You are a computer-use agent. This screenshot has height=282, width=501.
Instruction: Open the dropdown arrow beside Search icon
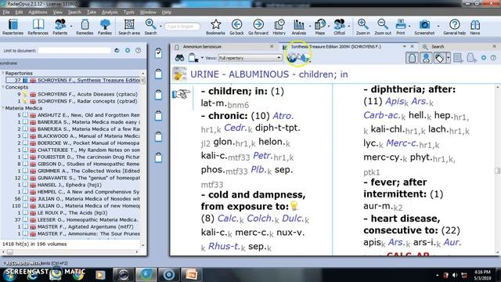click(160, 26)
